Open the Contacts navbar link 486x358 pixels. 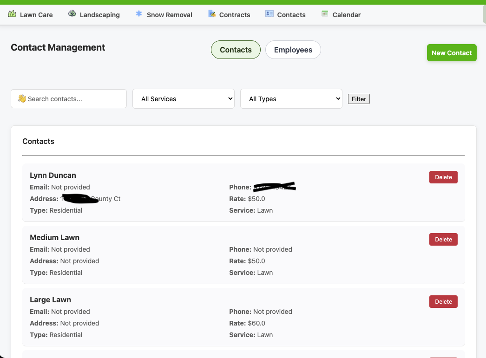[x=285, y=14]
